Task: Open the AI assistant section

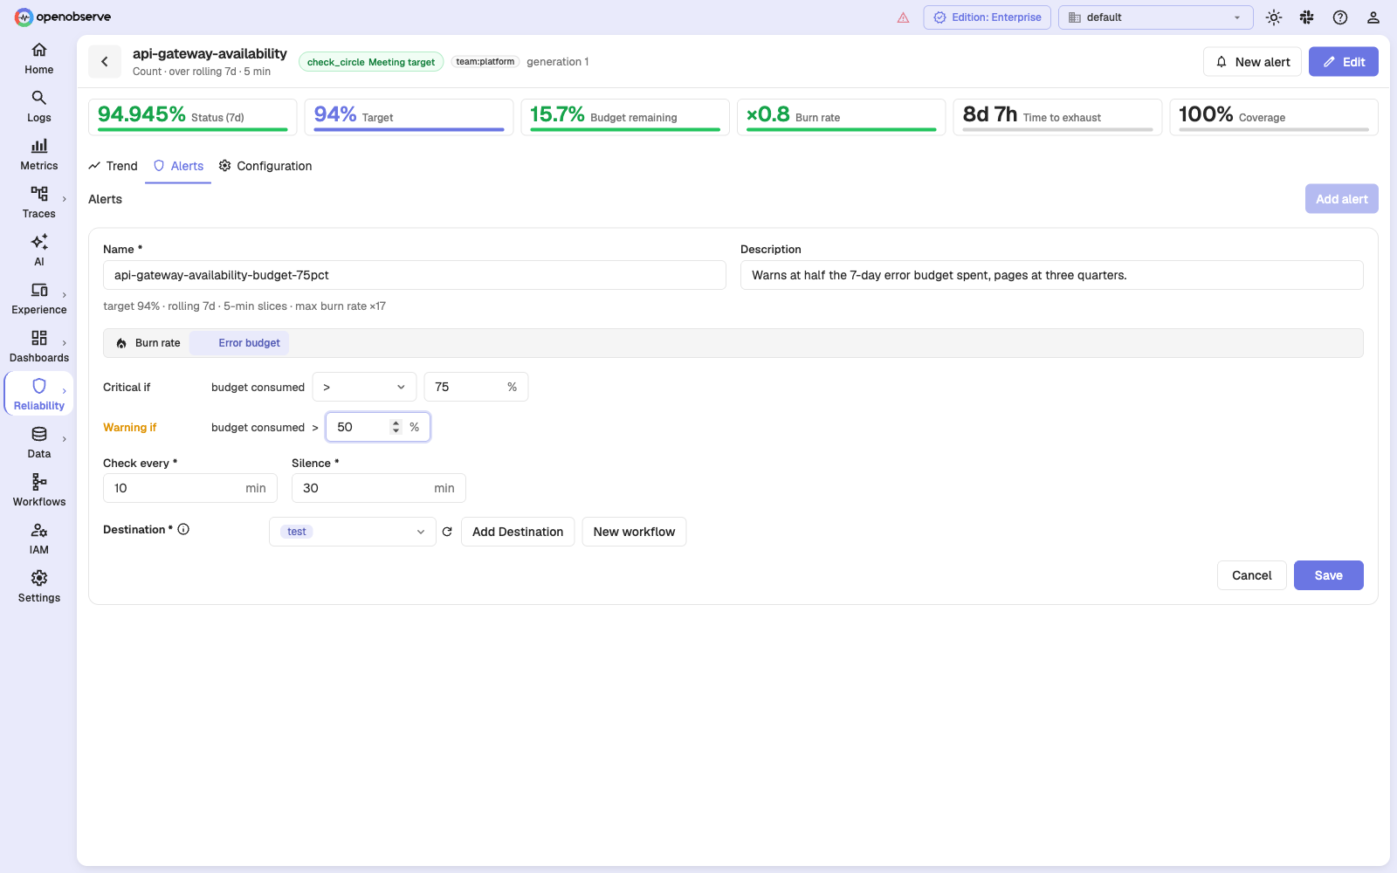Action: pyautogui.click(x=38, y=251)
